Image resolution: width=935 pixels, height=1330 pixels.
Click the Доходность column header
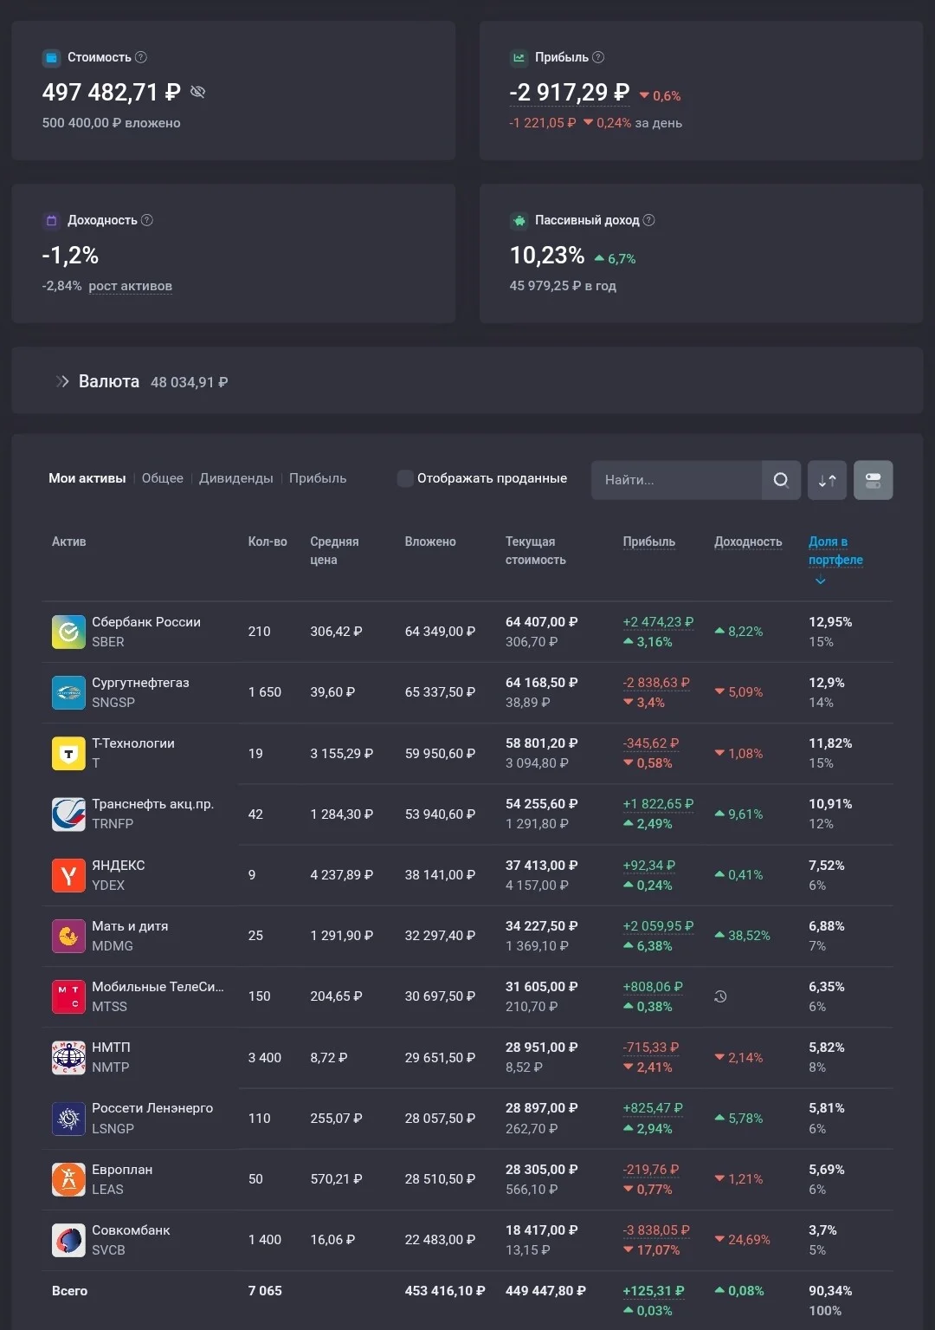(x=748, y=542)
